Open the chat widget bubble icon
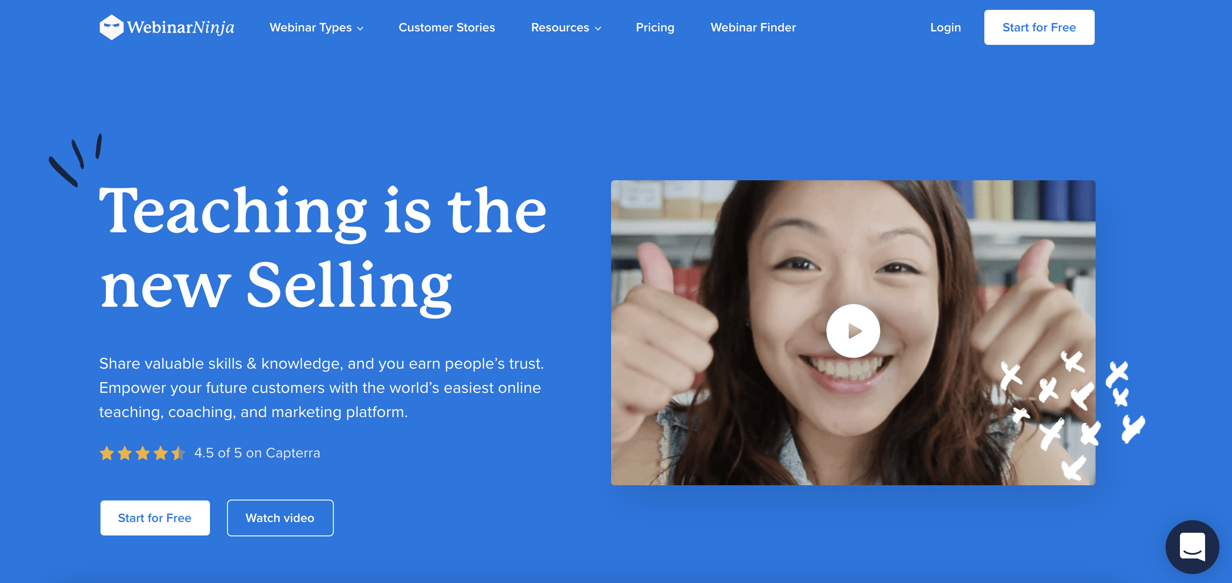This screenshot has width=1232, height=583. click(1192, 547)
